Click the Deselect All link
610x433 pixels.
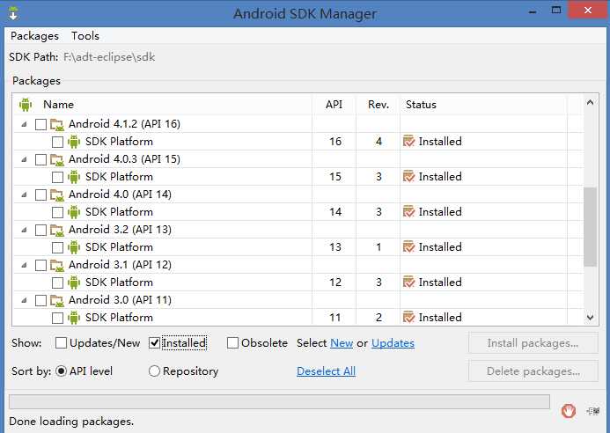click(x=326, y=371)
